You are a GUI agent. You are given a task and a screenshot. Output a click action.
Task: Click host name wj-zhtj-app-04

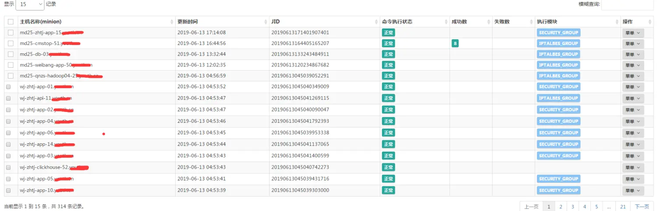click(46, 121)
